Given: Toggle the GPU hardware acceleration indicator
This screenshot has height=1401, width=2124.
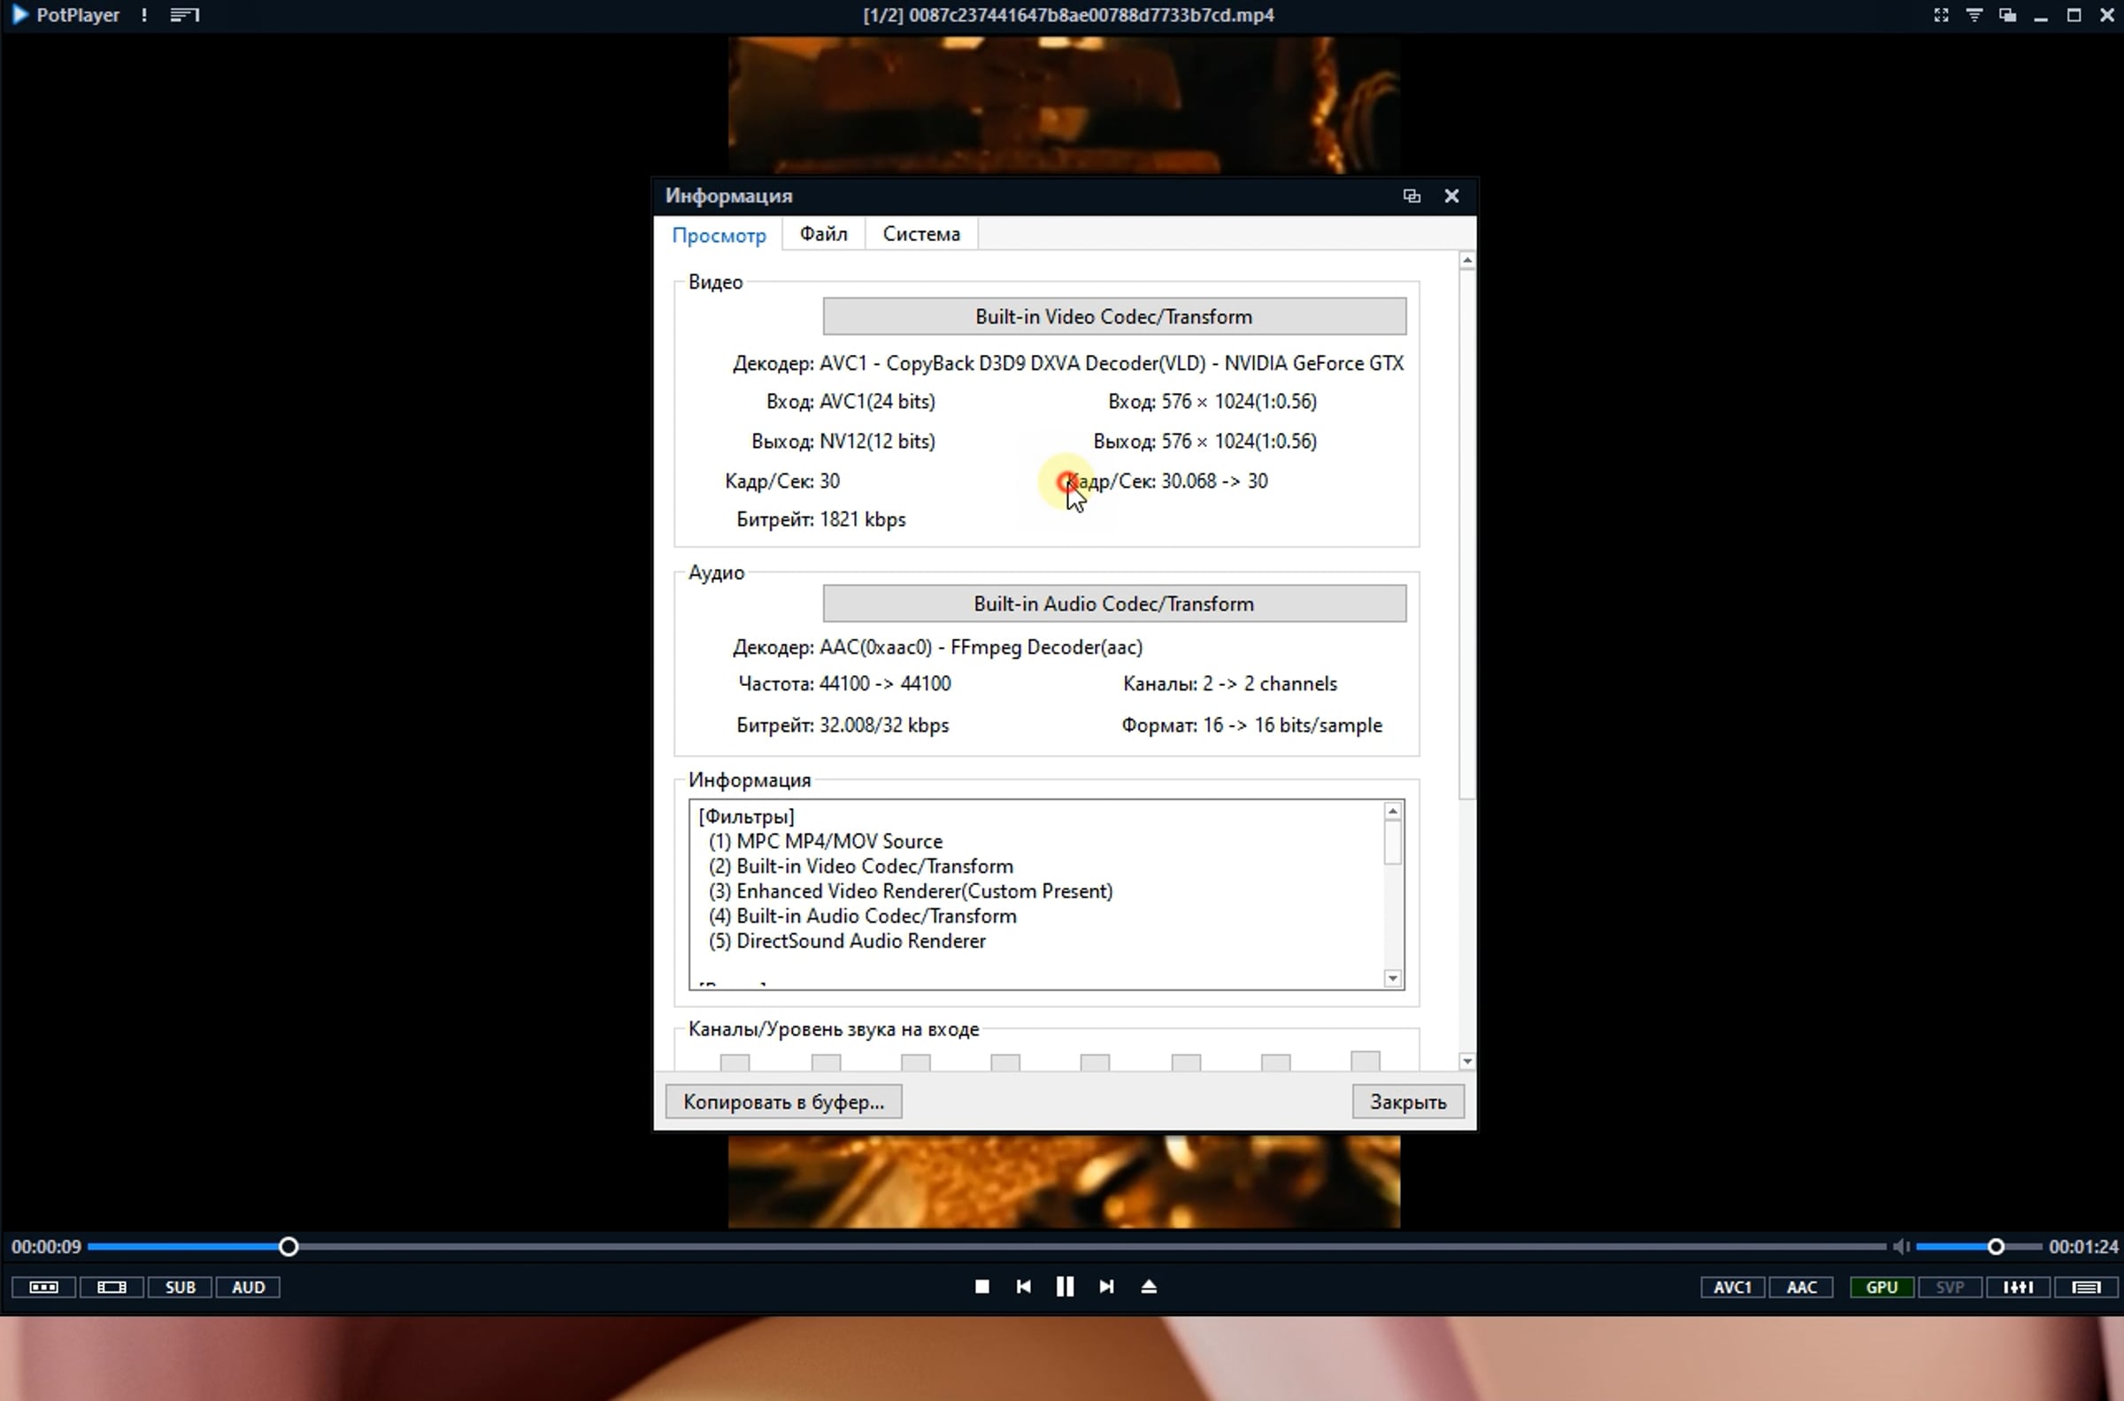Looking at the screenshot, I should coord(1881,1288).
